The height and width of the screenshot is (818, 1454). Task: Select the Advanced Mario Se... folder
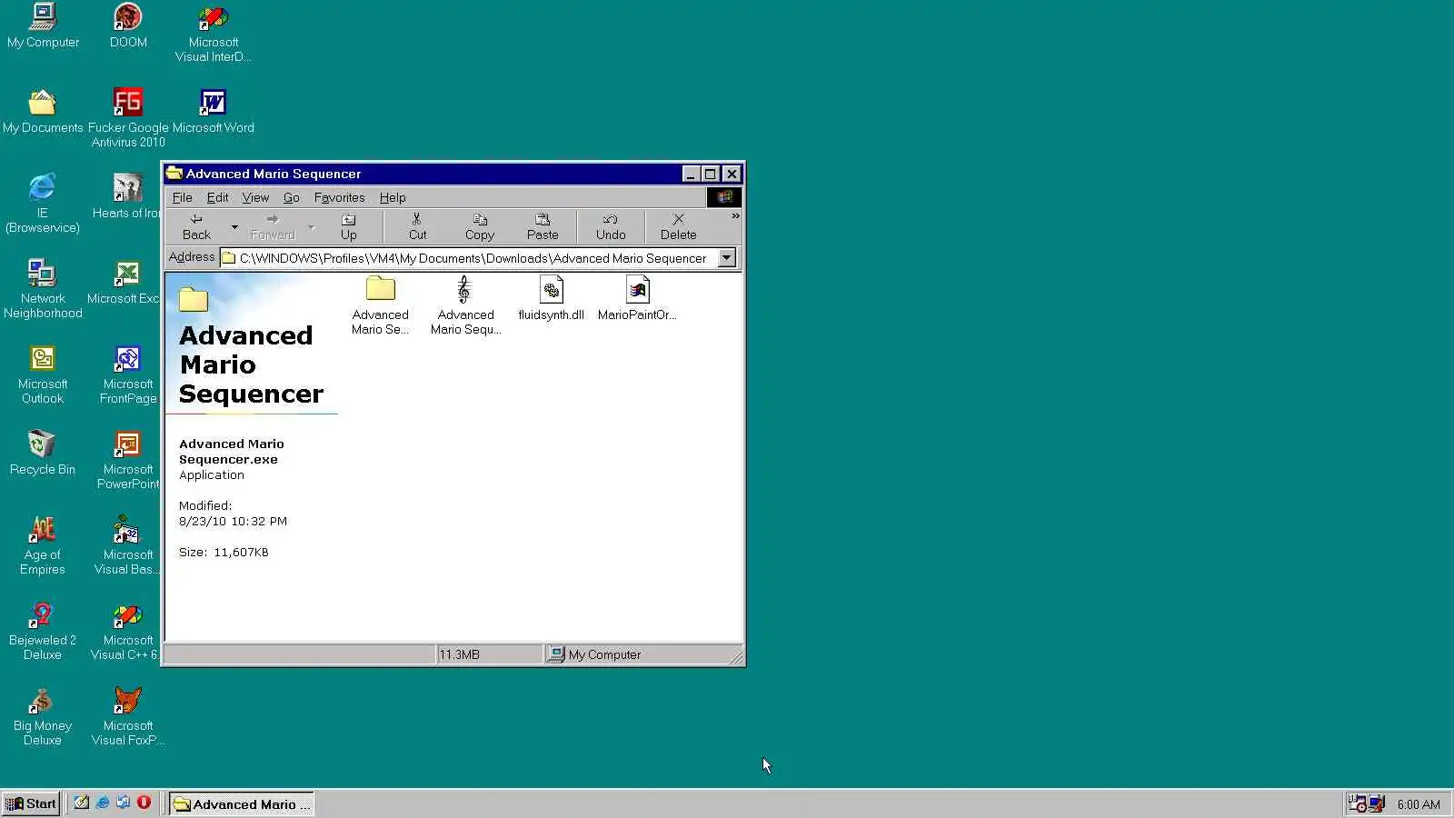coord(380,306)
